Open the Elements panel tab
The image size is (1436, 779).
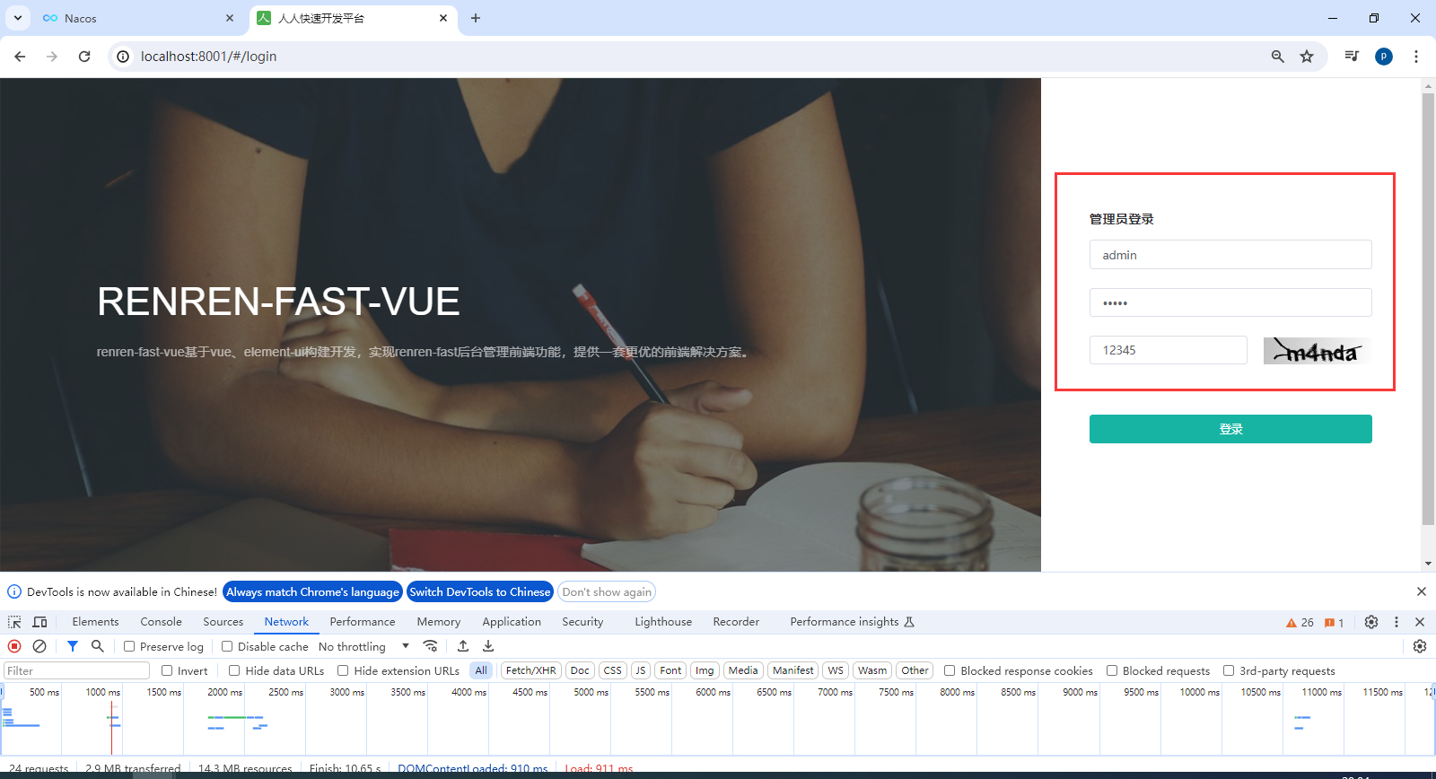pyautogui.click(x=95, y=622)
